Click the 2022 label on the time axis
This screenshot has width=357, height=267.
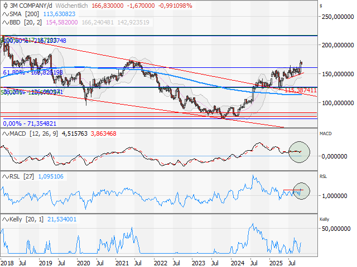[x=161, y=263]
